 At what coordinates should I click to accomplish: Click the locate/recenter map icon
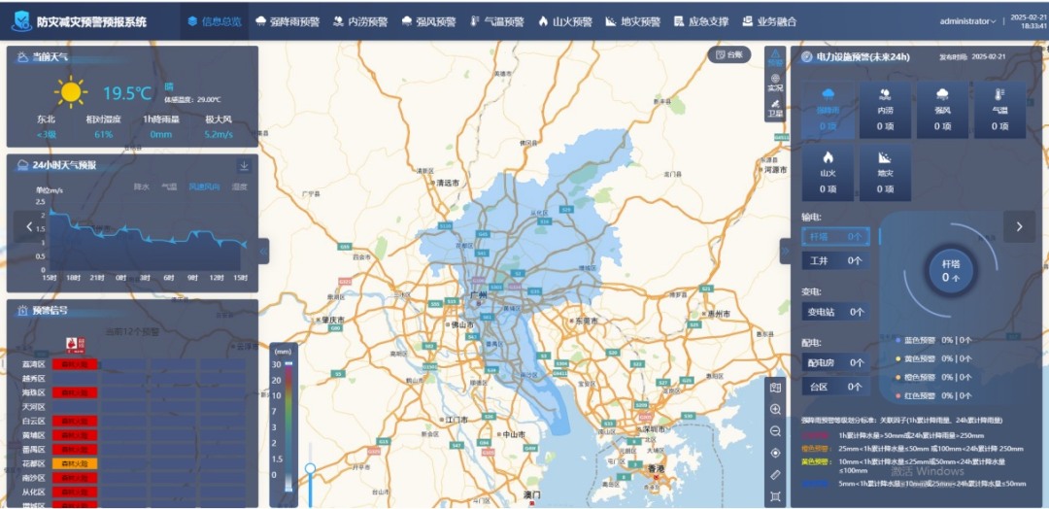tap(774, 453)
